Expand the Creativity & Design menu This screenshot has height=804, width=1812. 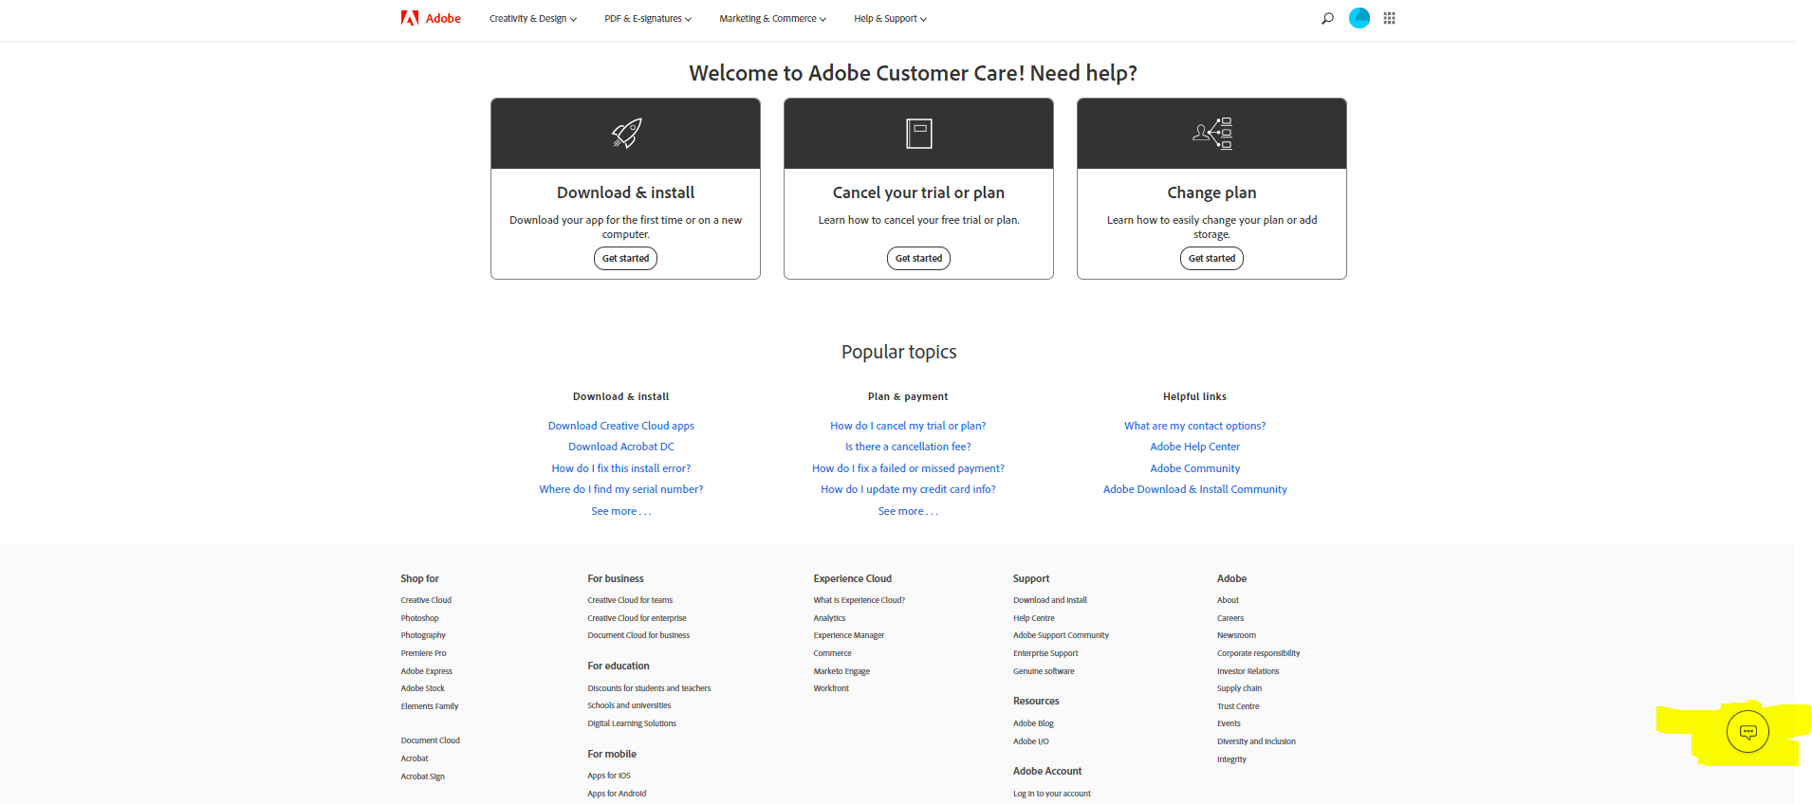pos(533,19)
